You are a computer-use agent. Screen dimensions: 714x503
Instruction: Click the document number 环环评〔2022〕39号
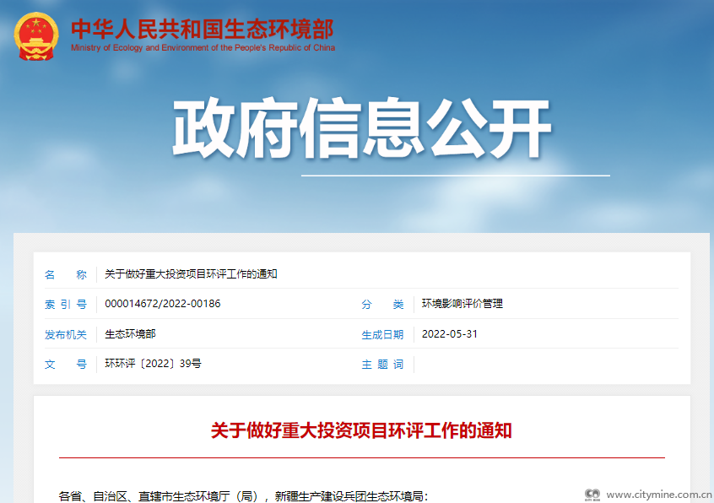pyautogui.click(x=153, y=364)
